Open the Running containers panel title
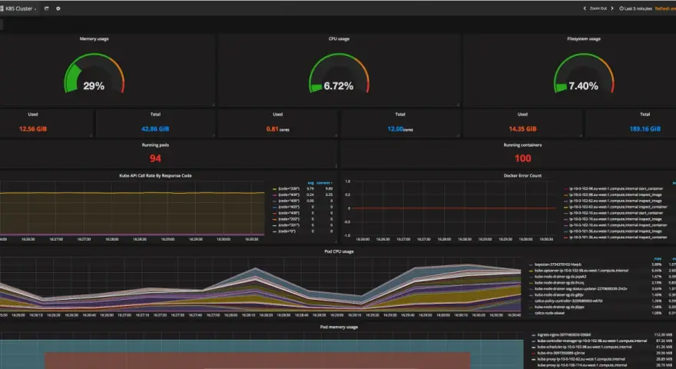The height and width of the screenshot is (369, 676). 522,145
